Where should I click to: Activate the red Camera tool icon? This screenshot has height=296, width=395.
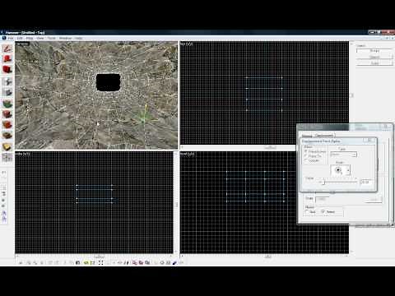coord(7,70)
